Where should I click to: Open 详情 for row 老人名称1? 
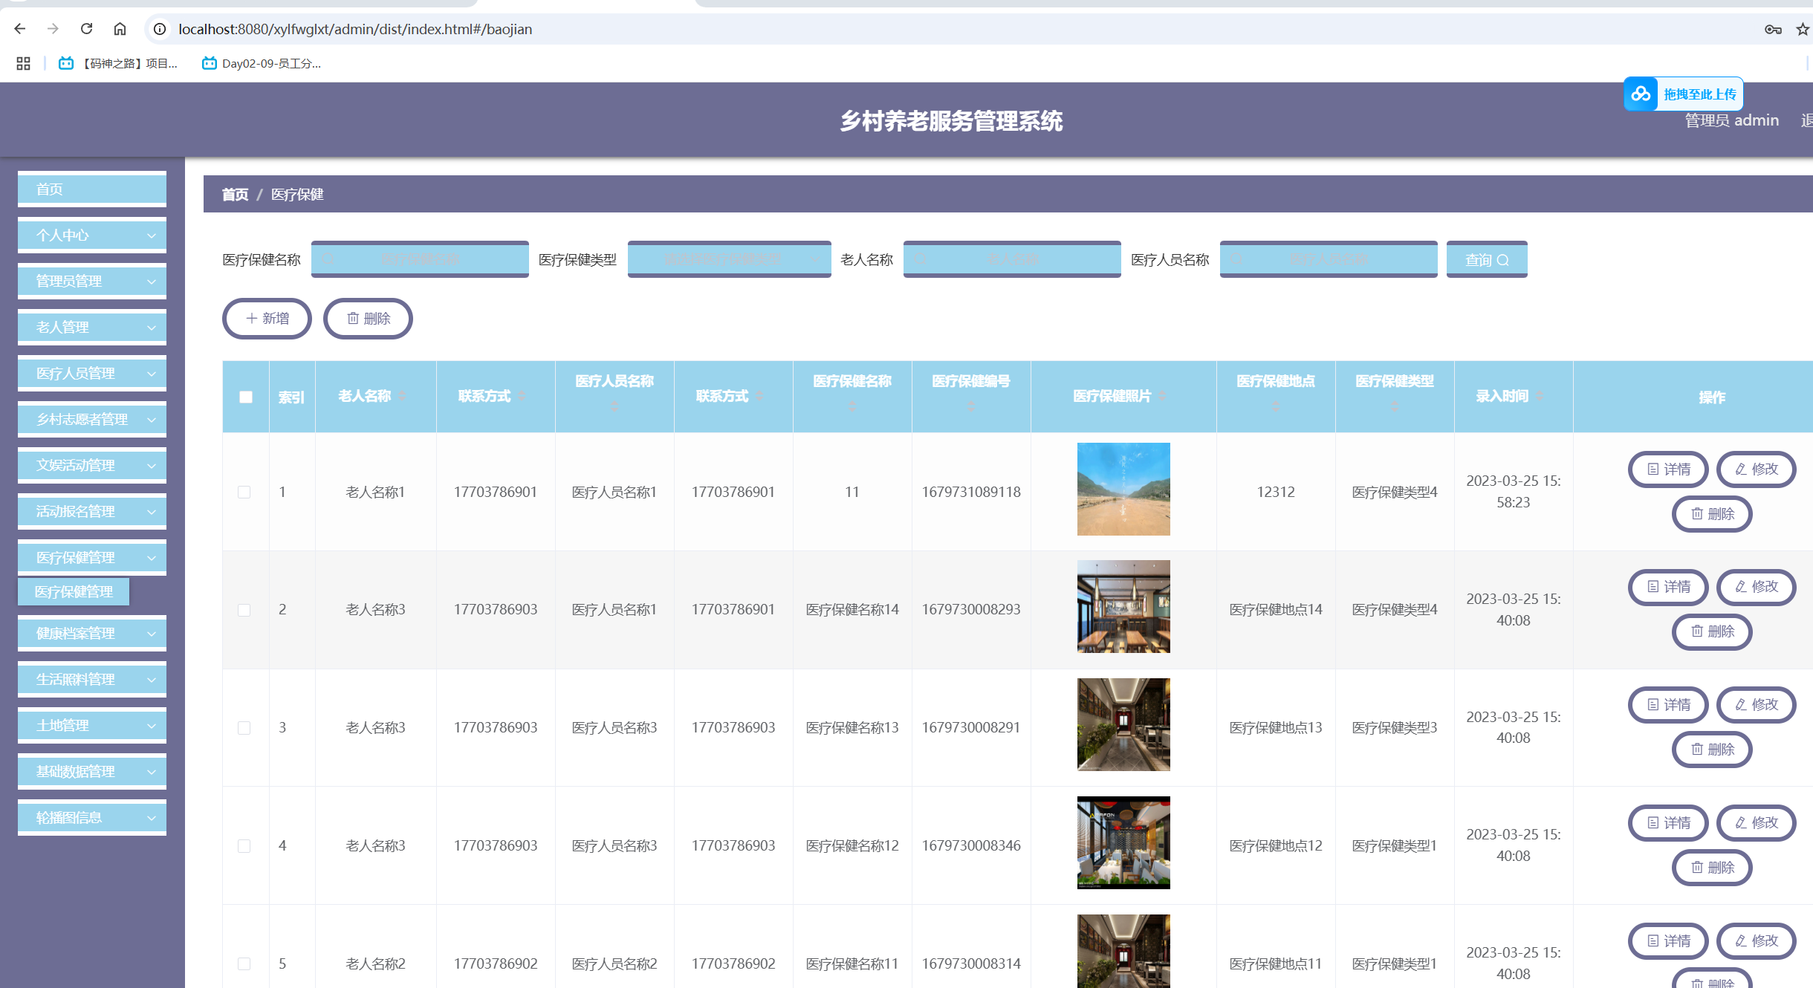(1668, 469)
